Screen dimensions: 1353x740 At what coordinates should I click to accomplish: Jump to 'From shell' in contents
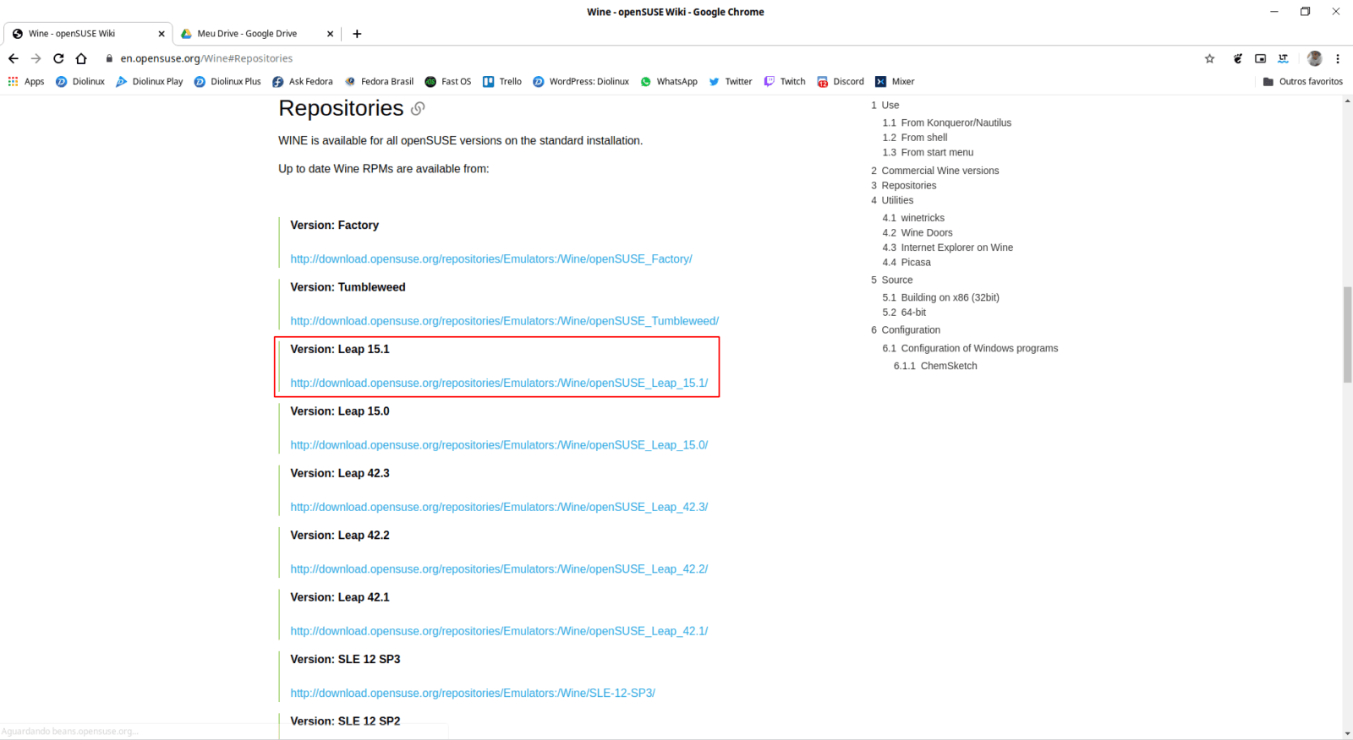click(915, 138)
